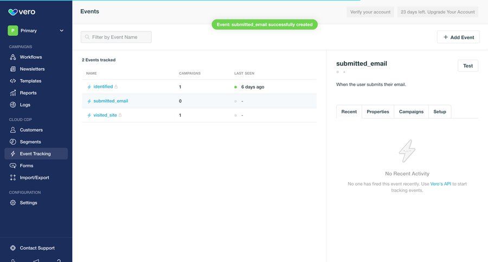Open the Reports page

28,93
